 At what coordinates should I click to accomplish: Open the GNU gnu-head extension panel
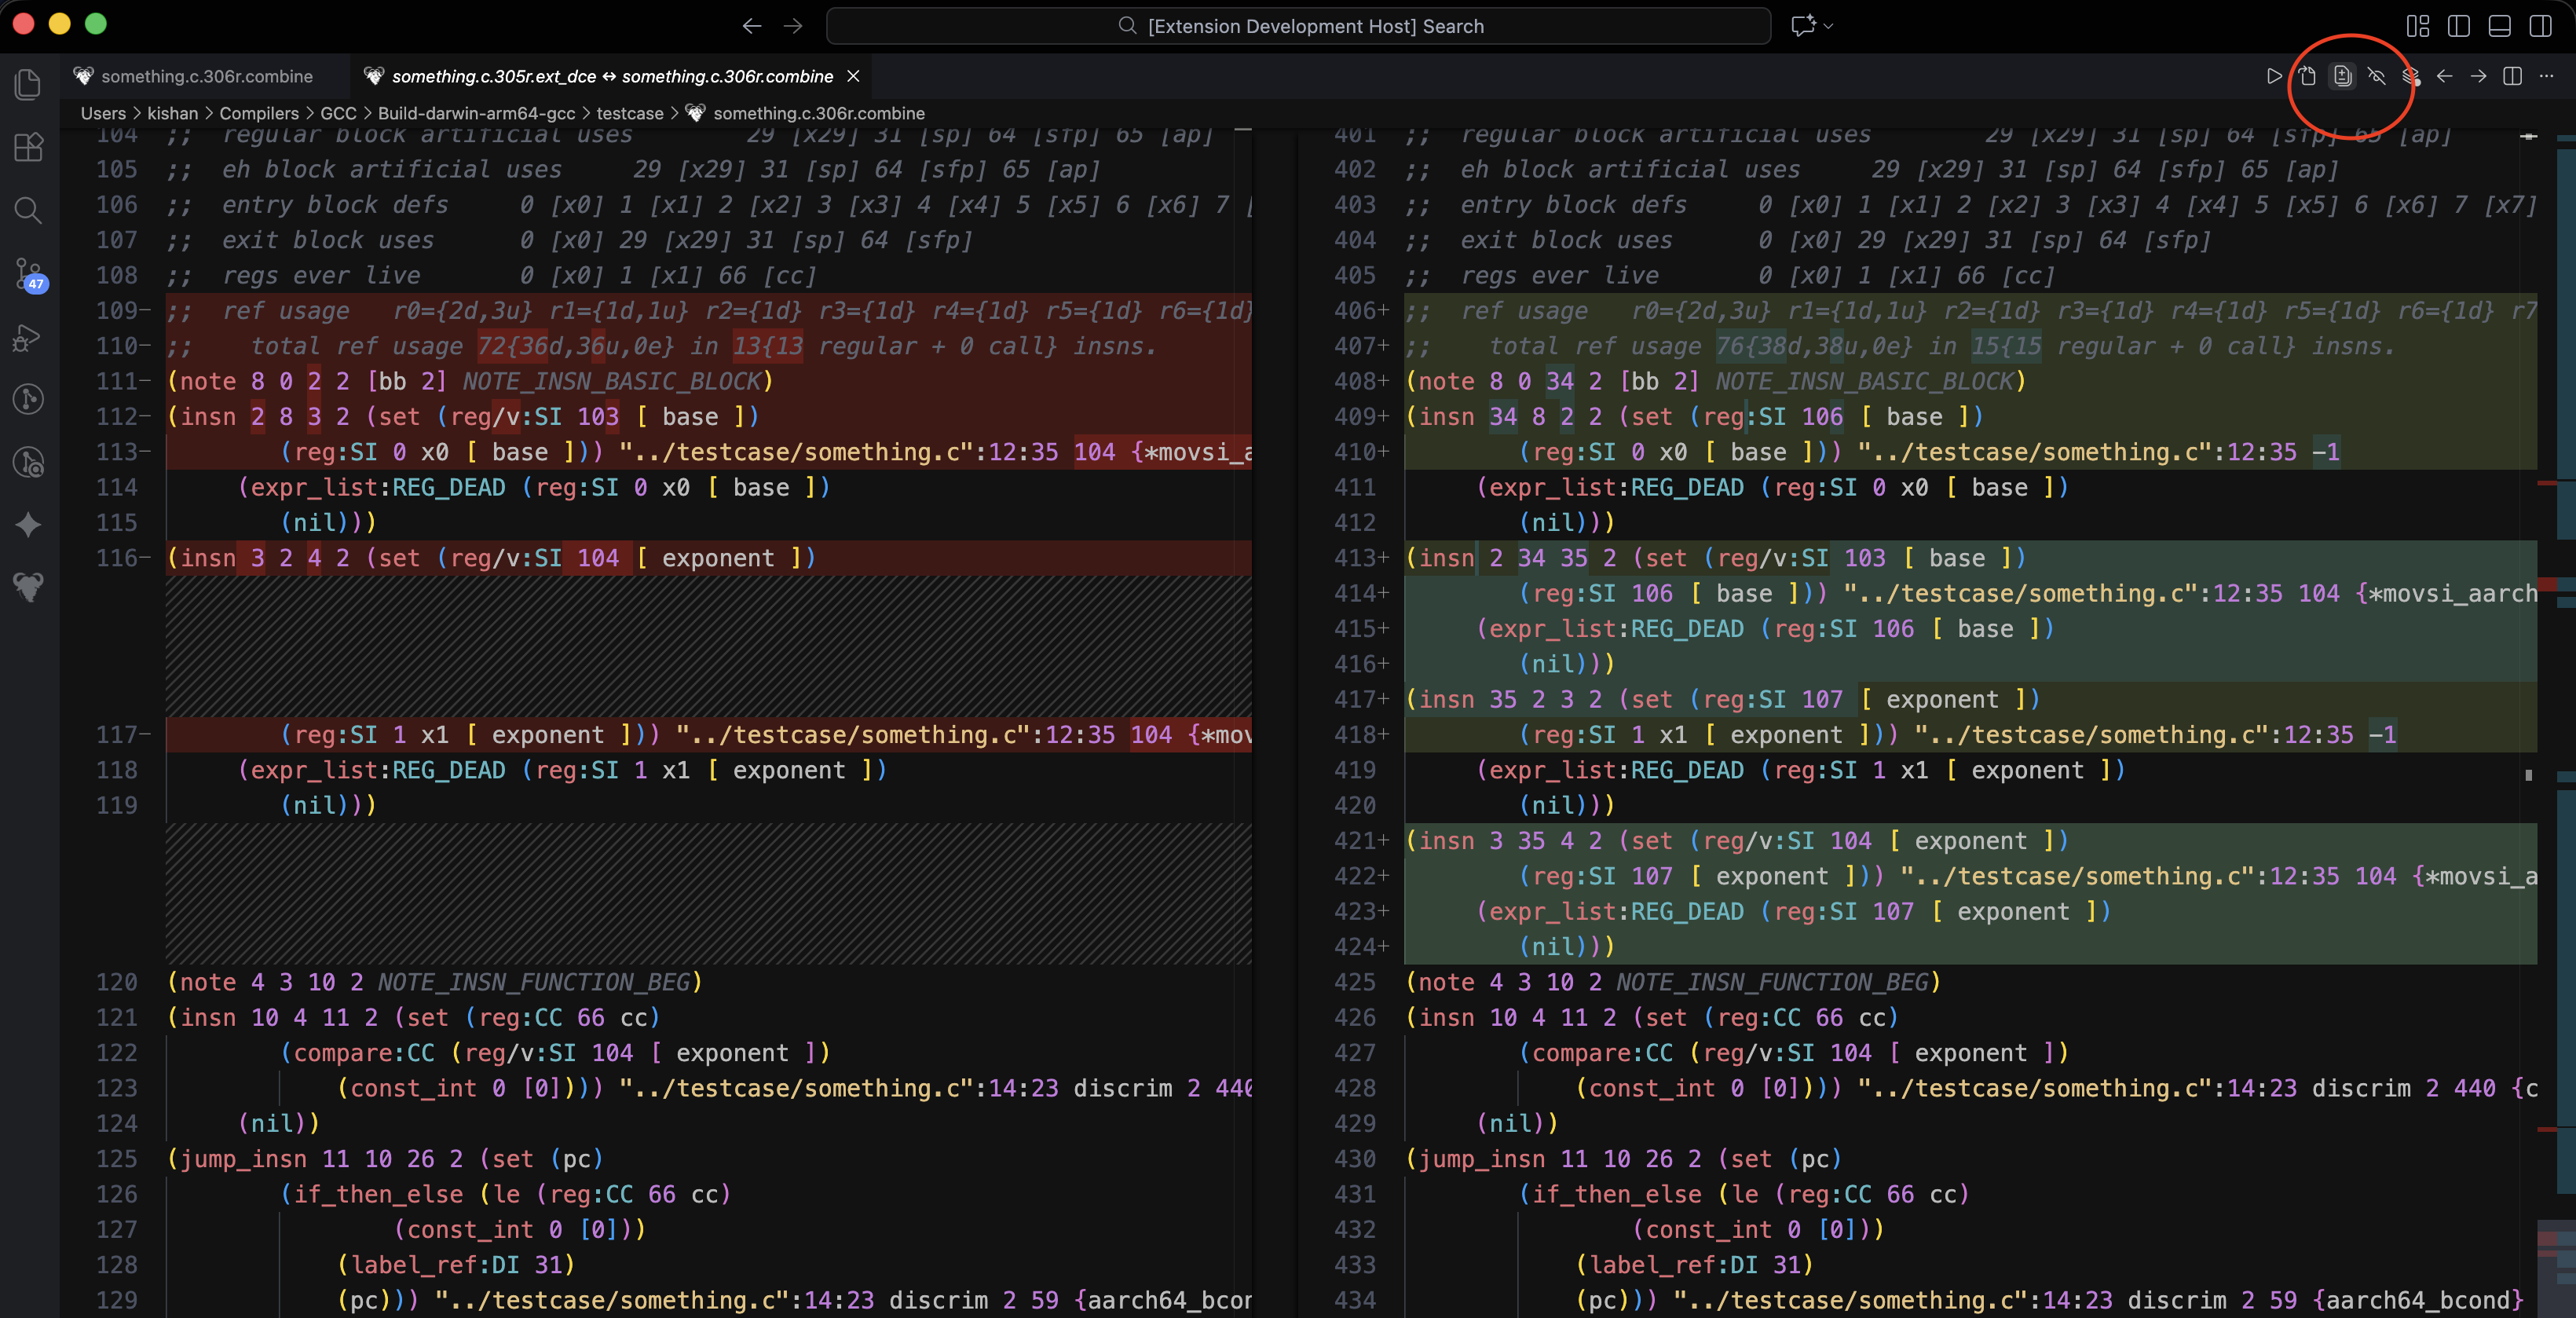point(28,587)
